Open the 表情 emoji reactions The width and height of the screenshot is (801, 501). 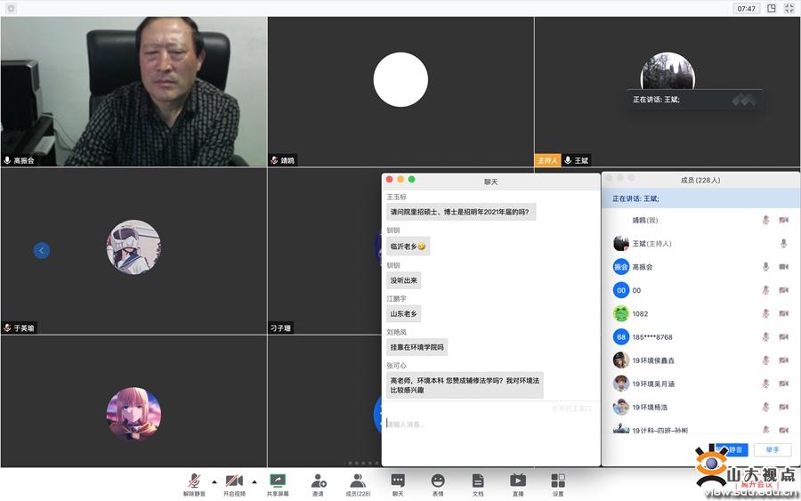(x=438, y=481)
